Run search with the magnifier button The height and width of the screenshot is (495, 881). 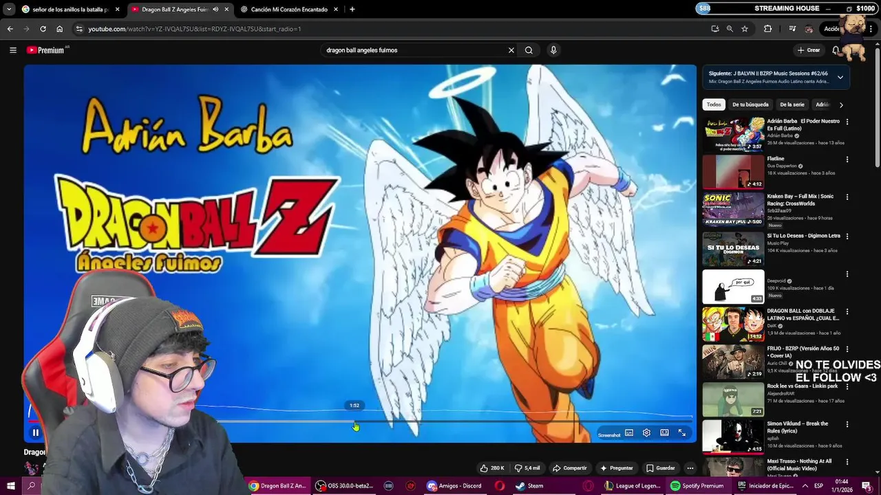click(529, 50)
